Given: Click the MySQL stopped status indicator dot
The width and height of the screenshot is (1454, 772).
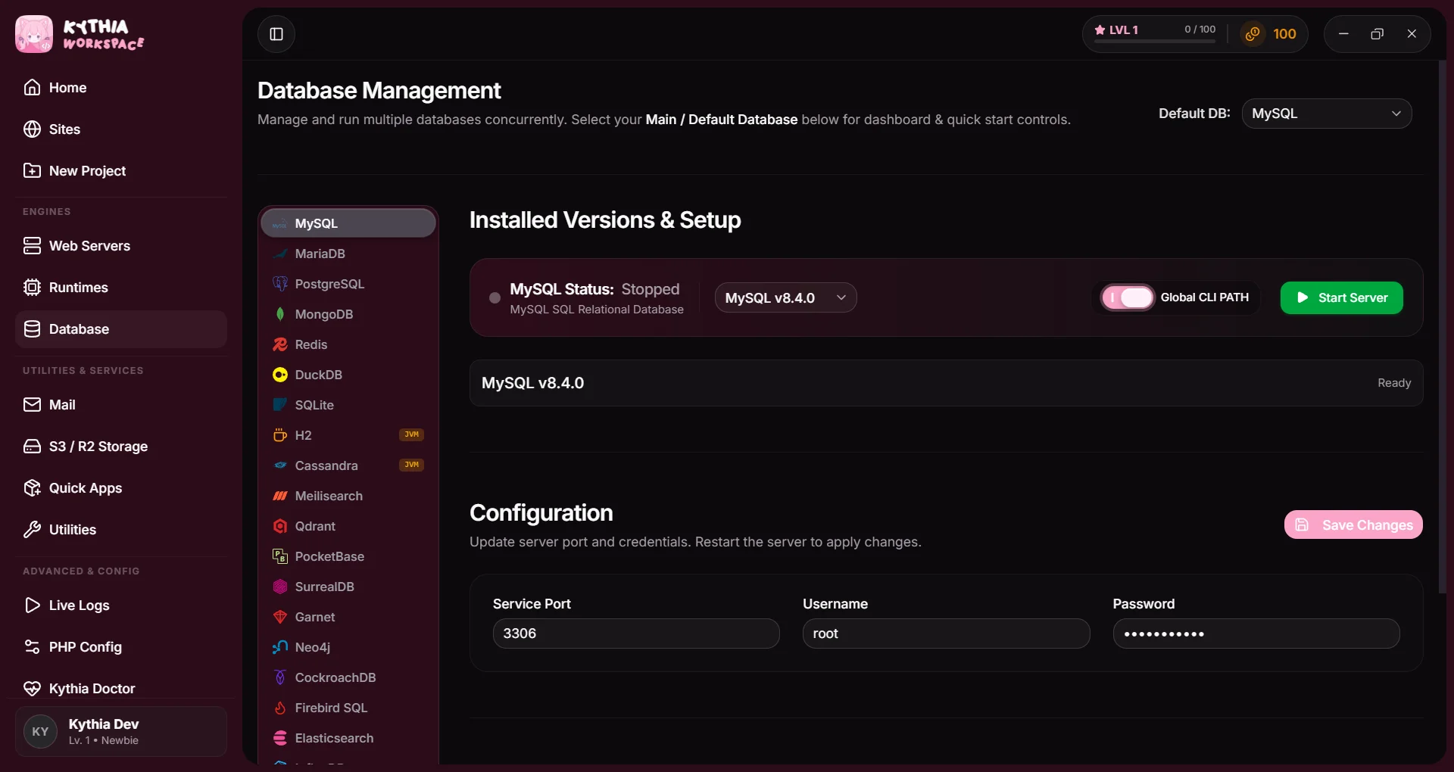Looking at the screenshot, I should pyautogui.click(x=495, y=298).
